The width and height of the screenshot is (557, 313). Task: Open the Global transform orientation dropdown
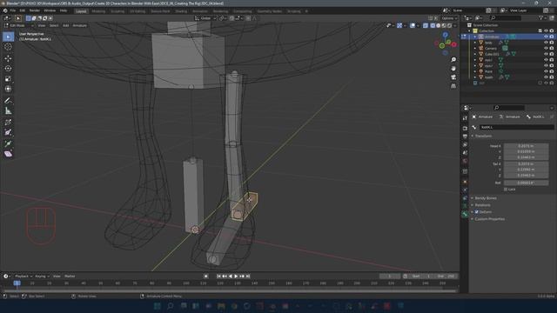(x=205, y=18)
